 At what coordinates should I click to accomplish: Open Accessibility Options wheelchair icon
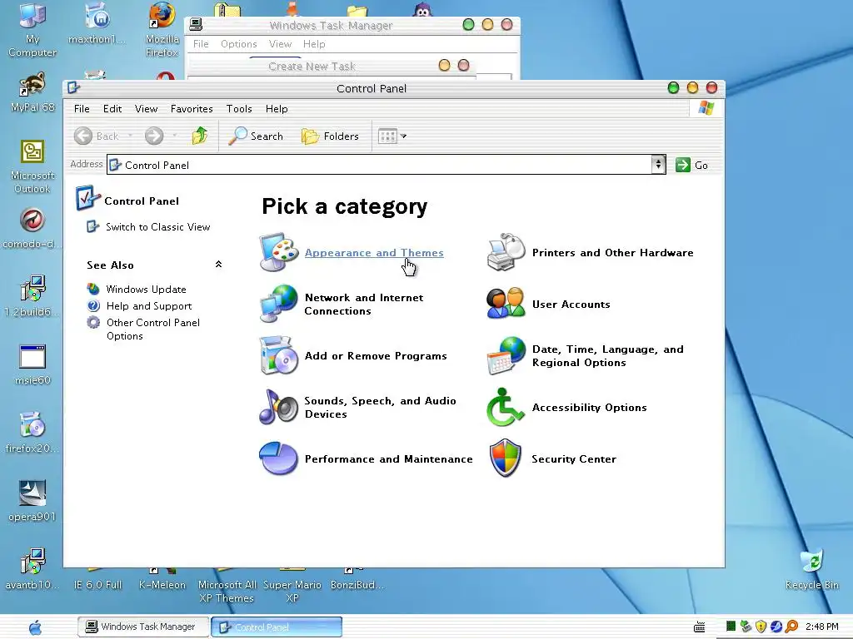point(506,407)
